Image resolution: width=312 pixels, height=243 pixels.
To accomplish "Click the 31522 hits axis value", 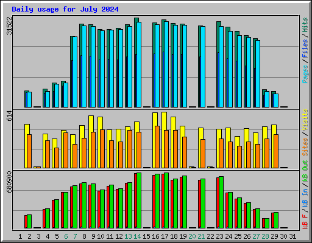I will [x=9, y=26].
